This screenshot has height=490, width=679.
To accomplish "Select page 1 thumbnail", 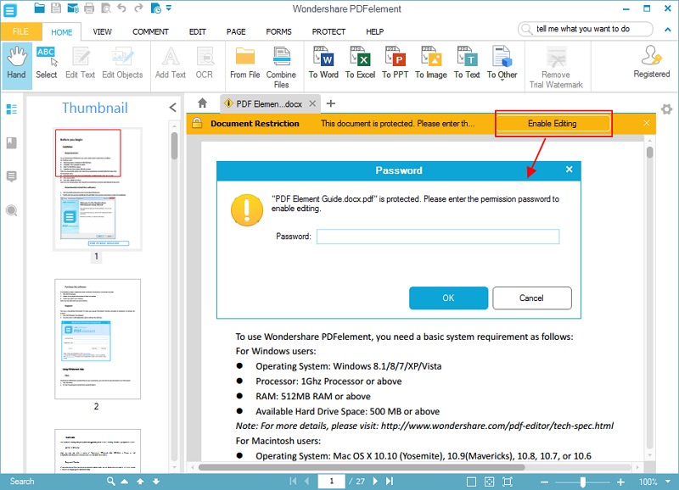I will 98,189.
